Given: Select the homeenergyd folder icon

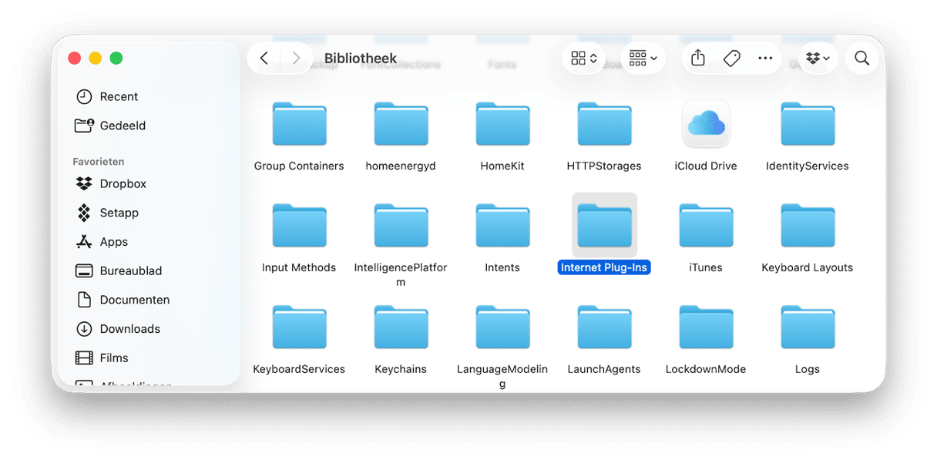Looking at the screenshot, I should point(401,124).
